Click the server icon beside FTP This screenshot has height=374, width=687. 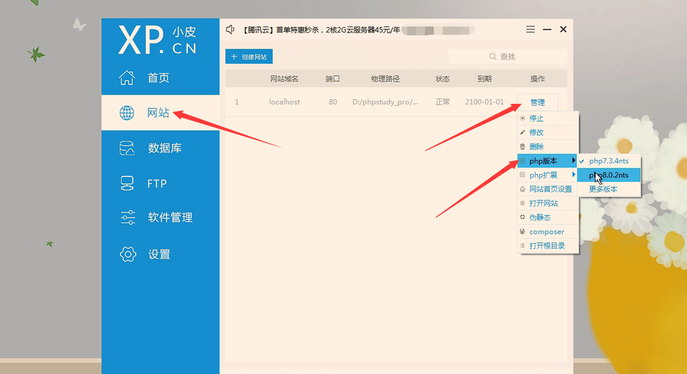127,183
